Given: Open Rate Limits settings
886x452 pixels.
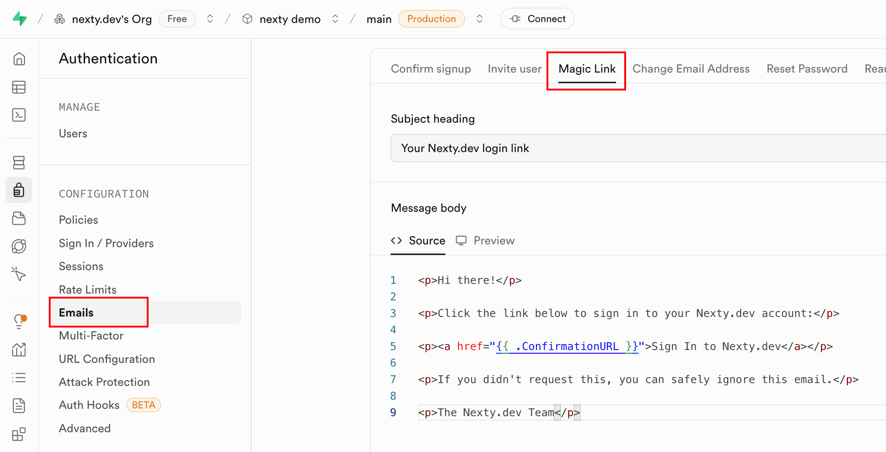Looking at the screenshot, I should [x=87, y=290].
